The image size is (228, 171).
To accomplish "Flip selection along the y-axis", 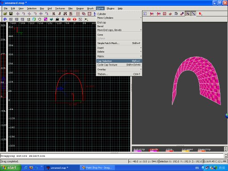I will point(29,14).
